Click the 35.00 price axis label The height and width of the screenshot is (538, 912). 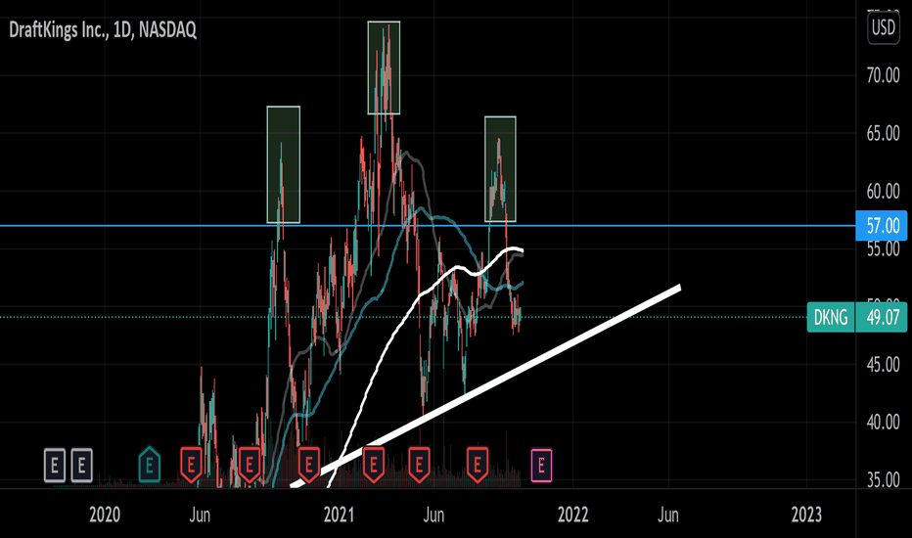click(x=883, y=480)
